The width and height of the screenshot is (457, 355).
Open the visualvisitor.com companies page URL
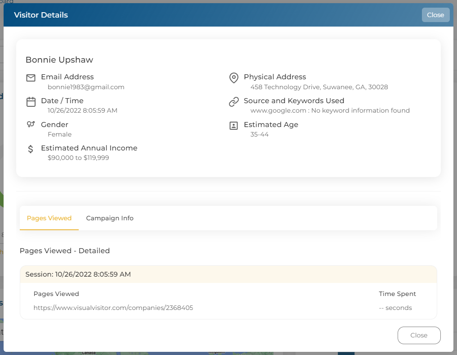pyautogui.click(x=113, y=308)
